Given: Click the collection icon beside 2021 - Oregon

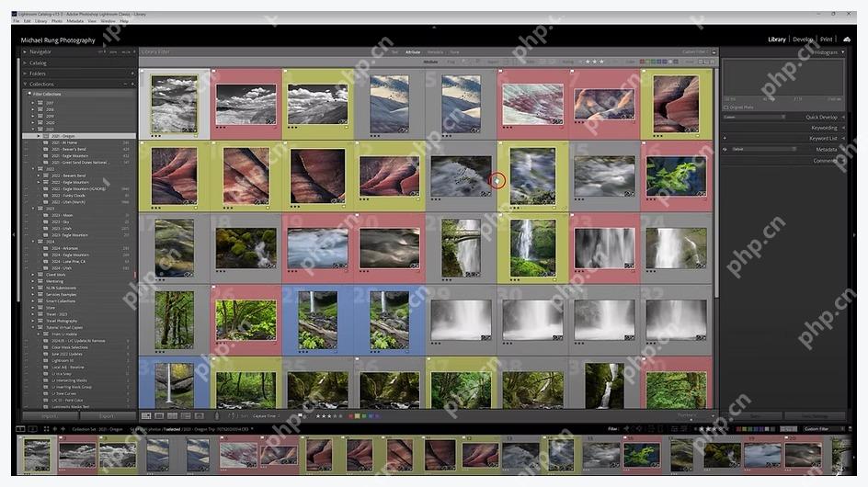Looking at the screenshot, I should tap(47, 136).
